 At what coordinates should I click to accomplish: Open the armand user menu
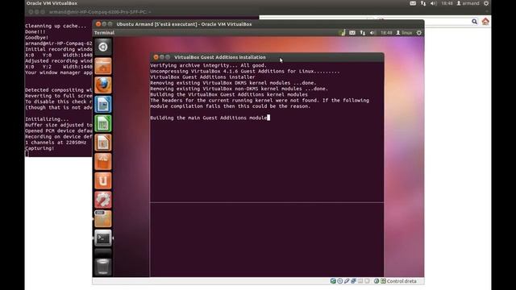coord(468,3)
